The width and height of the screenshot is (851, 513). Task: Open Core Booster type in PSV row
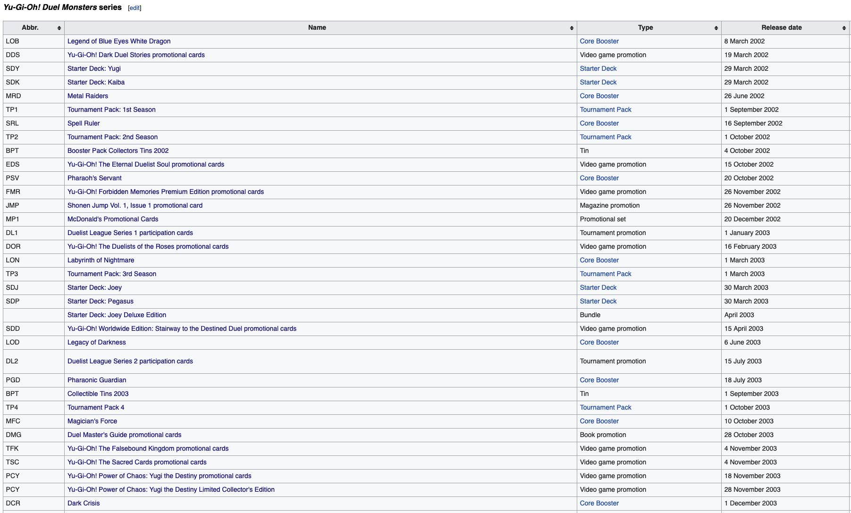click(x=599, y=178)
